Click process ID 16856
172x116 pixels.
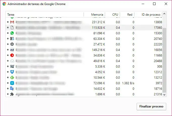[158, 50]
